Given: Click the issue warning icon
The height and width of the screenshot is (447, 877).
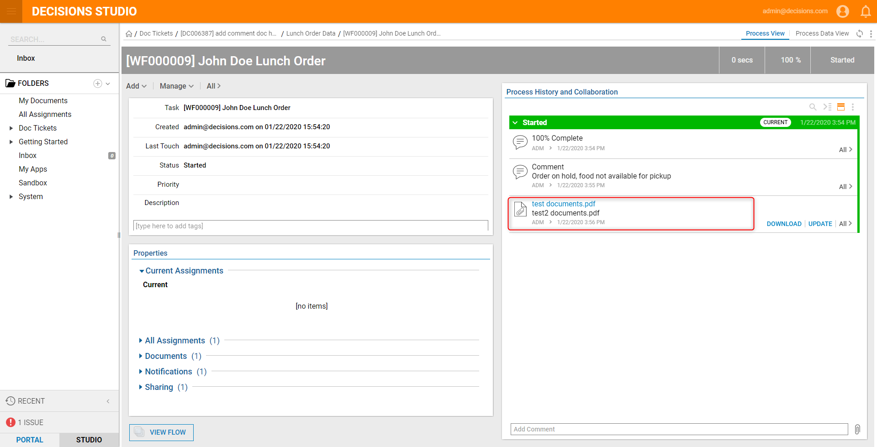Looking at the screenshot, I should tap(11, 422).
